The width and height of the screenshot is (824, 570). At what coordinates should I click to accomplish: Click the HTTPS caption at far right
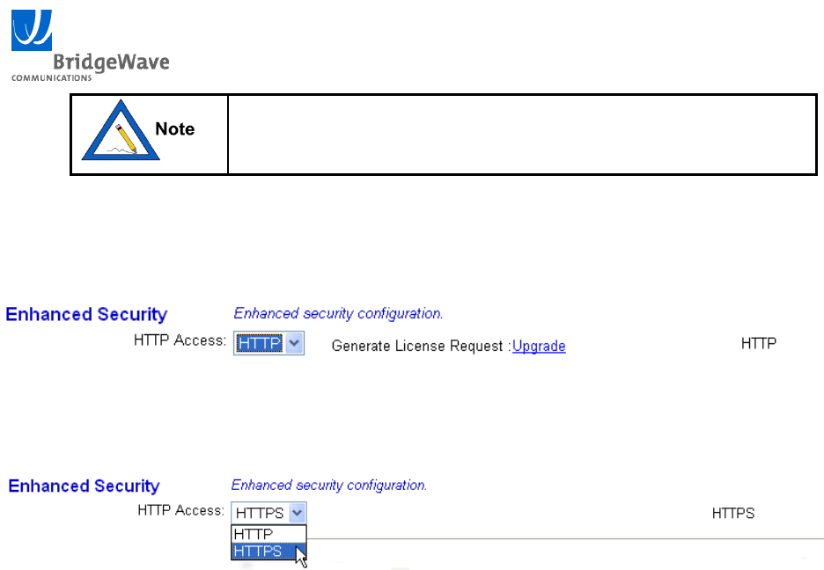[733, 513]
